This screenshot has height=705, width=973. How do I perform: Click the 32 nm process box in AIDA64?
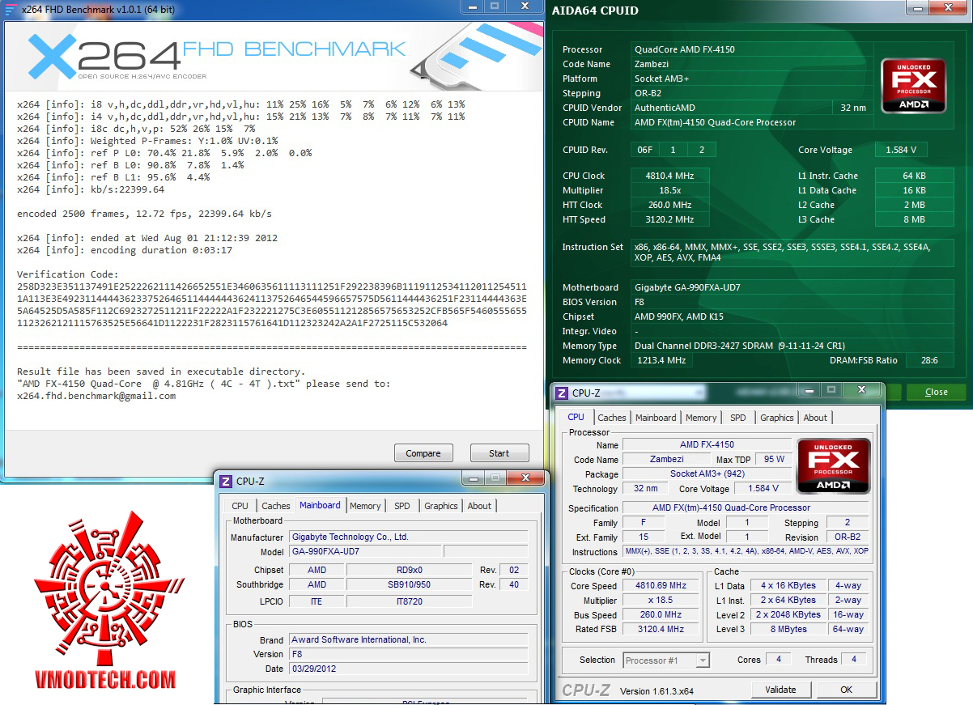853,108
